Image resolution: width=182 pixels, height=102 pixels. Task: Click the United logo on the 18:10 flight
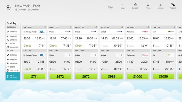click(x=68, y=32)
